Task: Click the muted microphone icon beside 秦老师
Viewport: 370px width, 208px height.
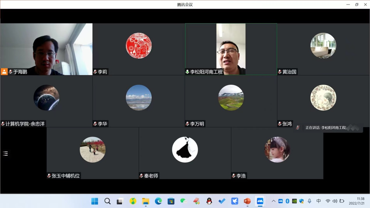Action: pyautogui.click(x=142, y=176)
